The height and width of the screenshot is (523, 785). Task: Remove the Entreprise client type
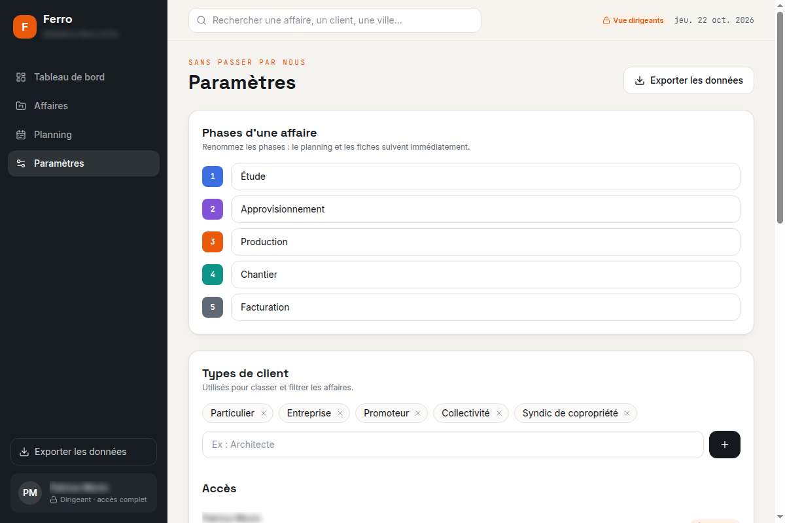point(340,413)
